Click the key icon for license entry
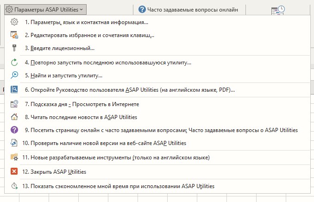314x202 pixels. point(14,48)
